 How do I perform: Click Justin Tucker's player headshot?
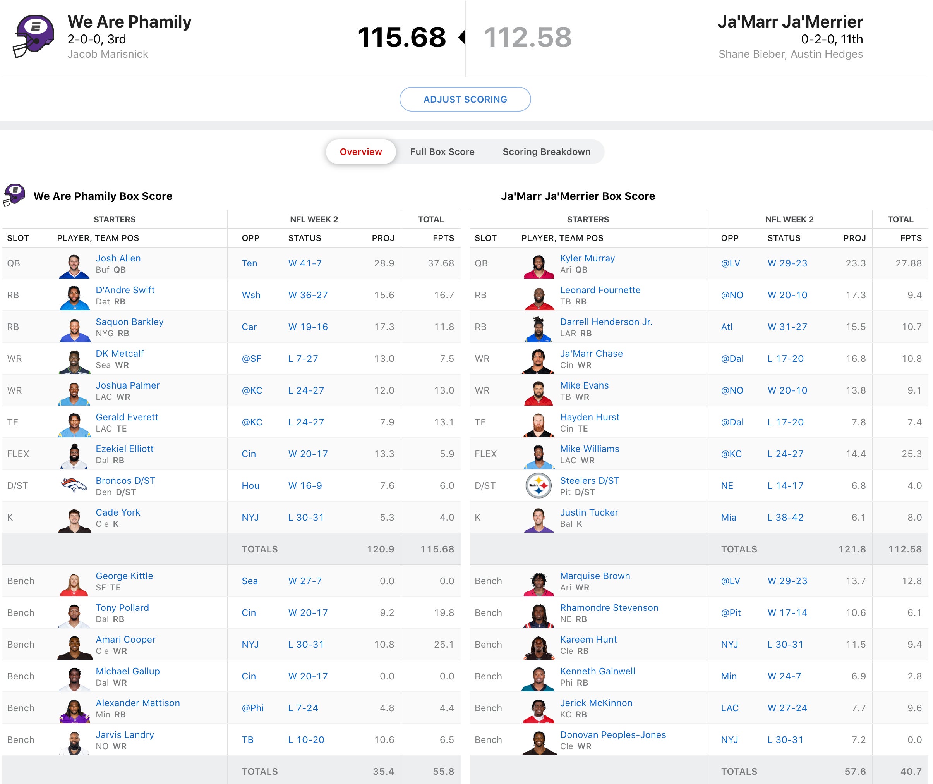point(539,519)
